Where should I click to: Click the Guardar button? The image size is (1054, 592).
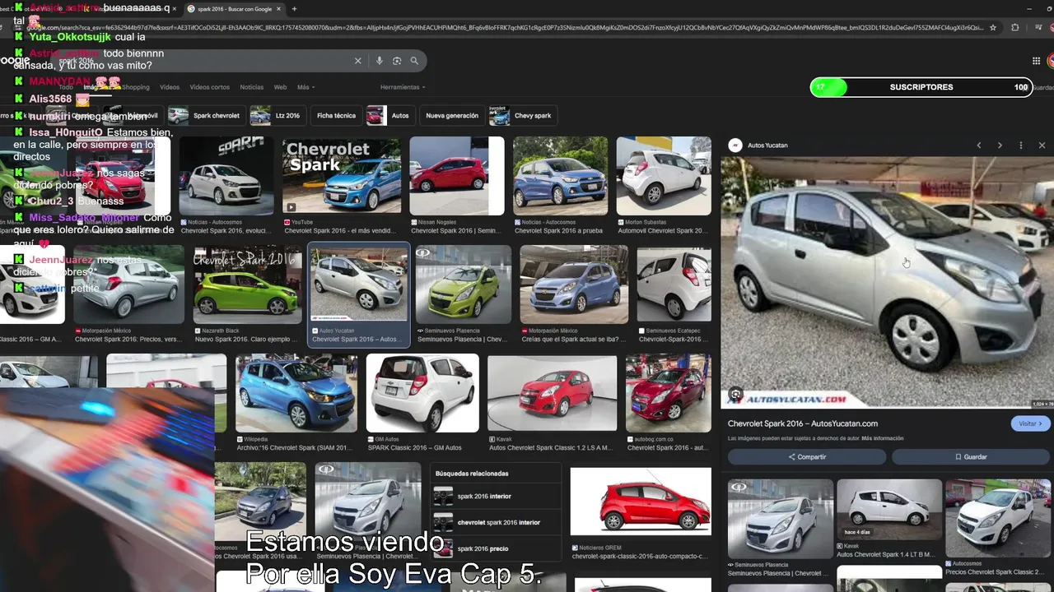971,456
